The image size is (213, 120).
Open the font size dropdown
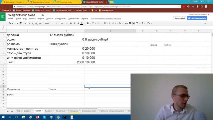(64, 23)
